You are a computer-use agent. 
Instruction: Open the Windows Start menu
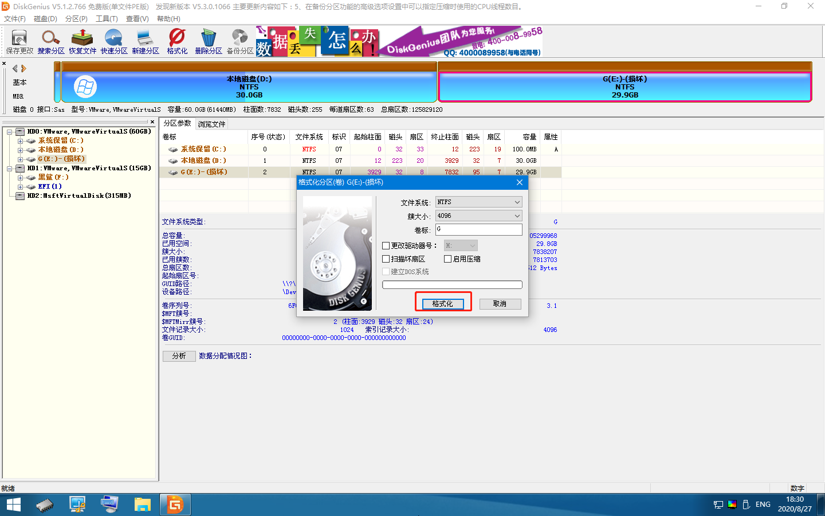click(x=14, y=505)
